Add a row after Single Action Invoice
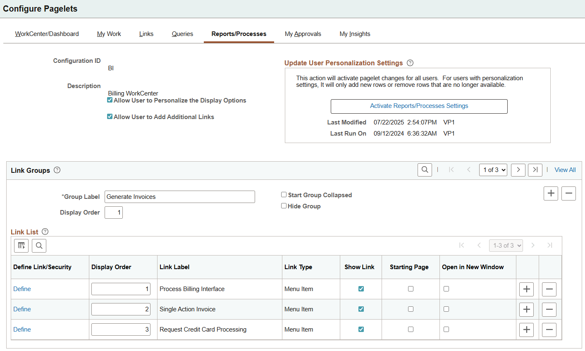 526,309
